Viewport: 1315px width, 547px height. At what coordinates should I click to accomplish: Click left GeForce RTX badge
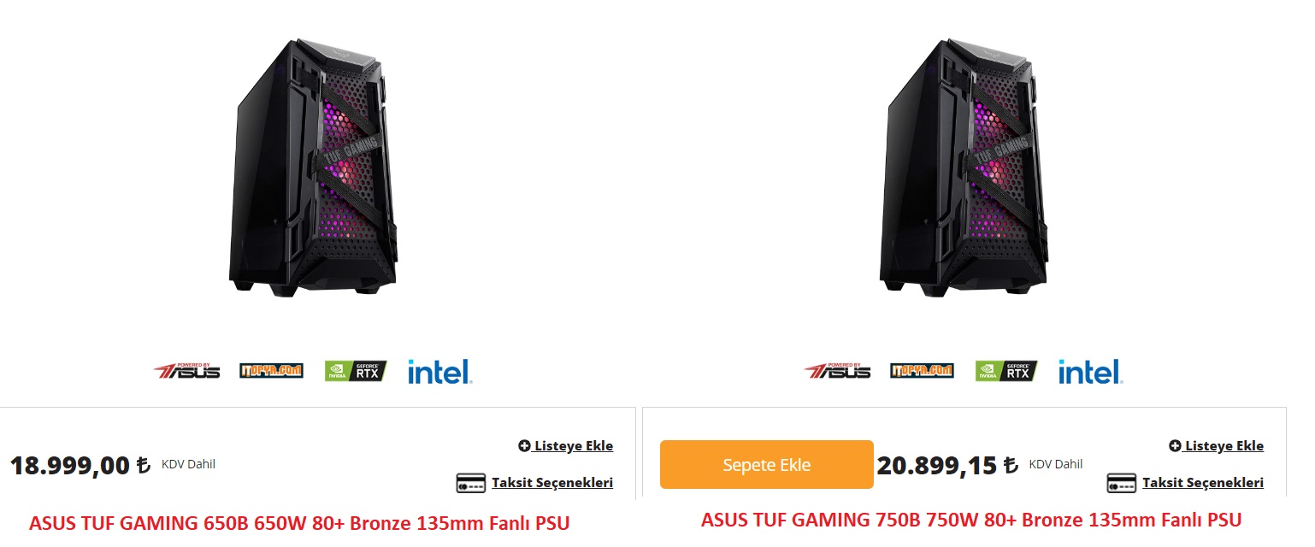tap(356, 371)
